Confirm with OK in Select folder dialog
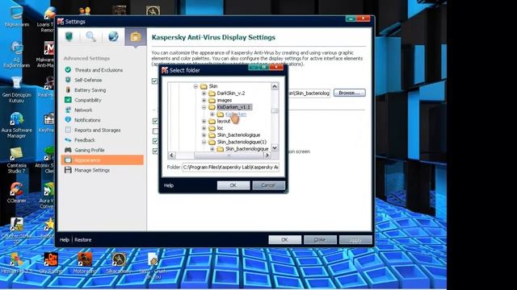This screenshot has width=517, height=290. pyautogui.click(x=233, y=185)
